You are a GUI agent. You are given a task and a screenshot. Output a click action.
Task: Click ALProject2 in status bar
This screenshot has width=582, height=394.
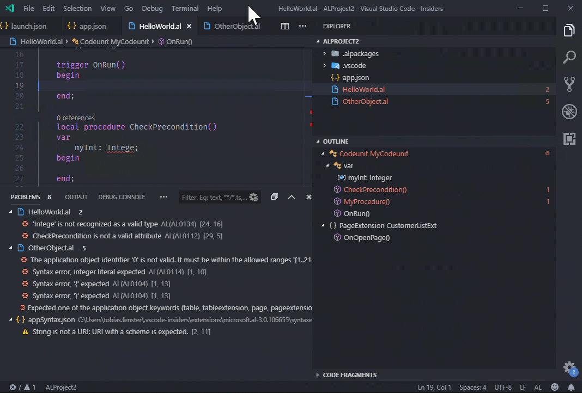click(x=61, y=387)
